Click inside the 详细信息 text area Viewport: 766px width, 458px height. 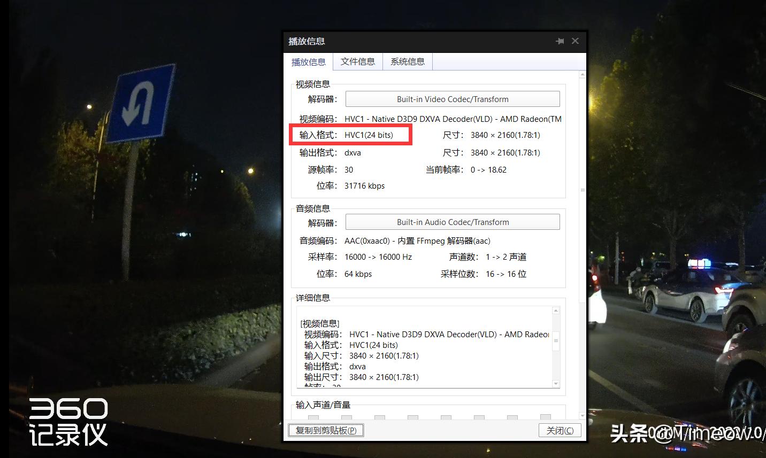(x=423, y=347)
